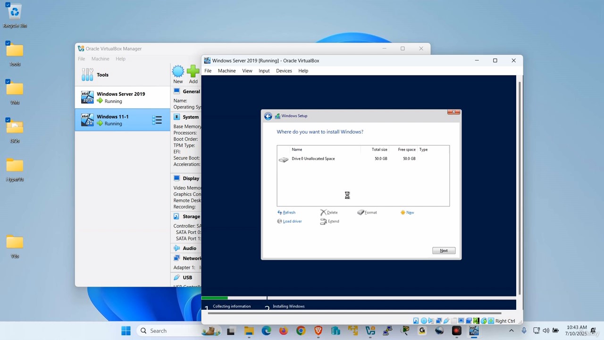Open View menu in VM window
The image size is (604, 340).
[x=247, y=71]
